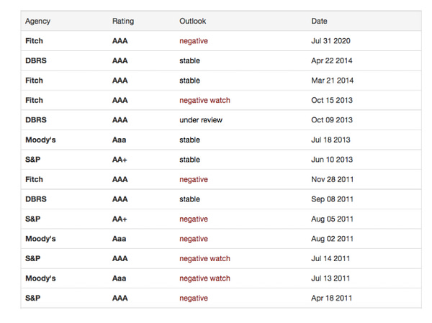Click 'stable' outlook in Jun 10 2013 row

pyautogui.click(x=189, y=160)
